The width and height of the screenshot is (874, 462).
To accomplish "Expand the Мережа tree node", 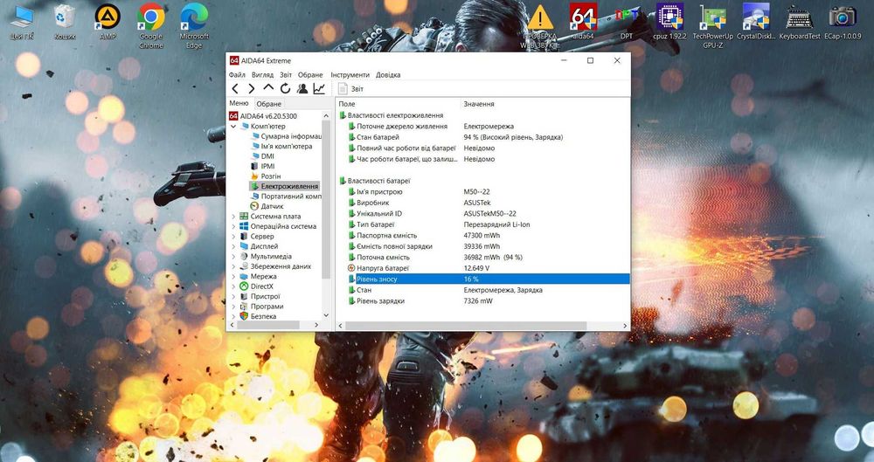I will click(233, 277).
